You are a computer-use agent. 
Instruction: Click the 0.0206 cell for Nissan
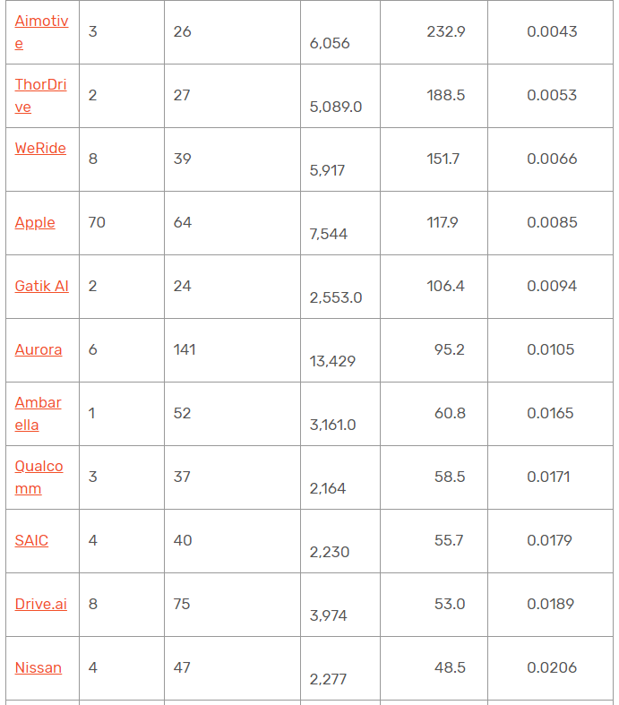coord(550,668)
